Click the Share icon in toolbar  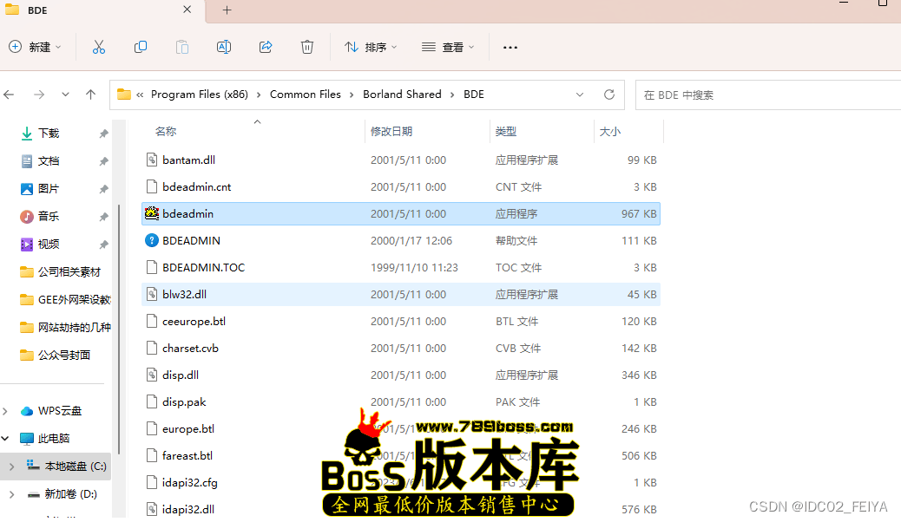[266, 47]
